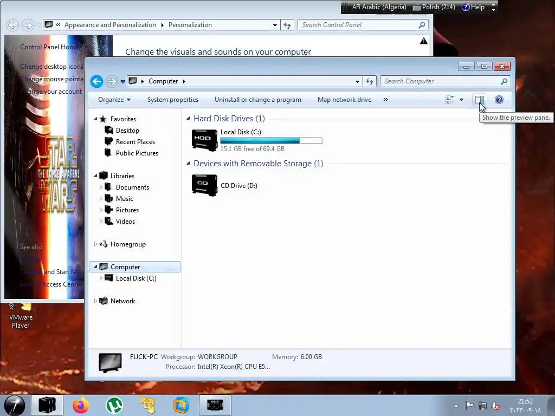
Task: Click Change desktop icons link
Action: click(x=51, y=67)
